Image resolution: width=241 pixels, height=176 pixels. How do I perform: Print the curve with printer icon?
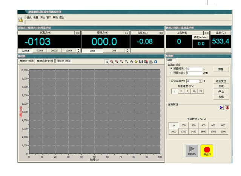point(151,62)
